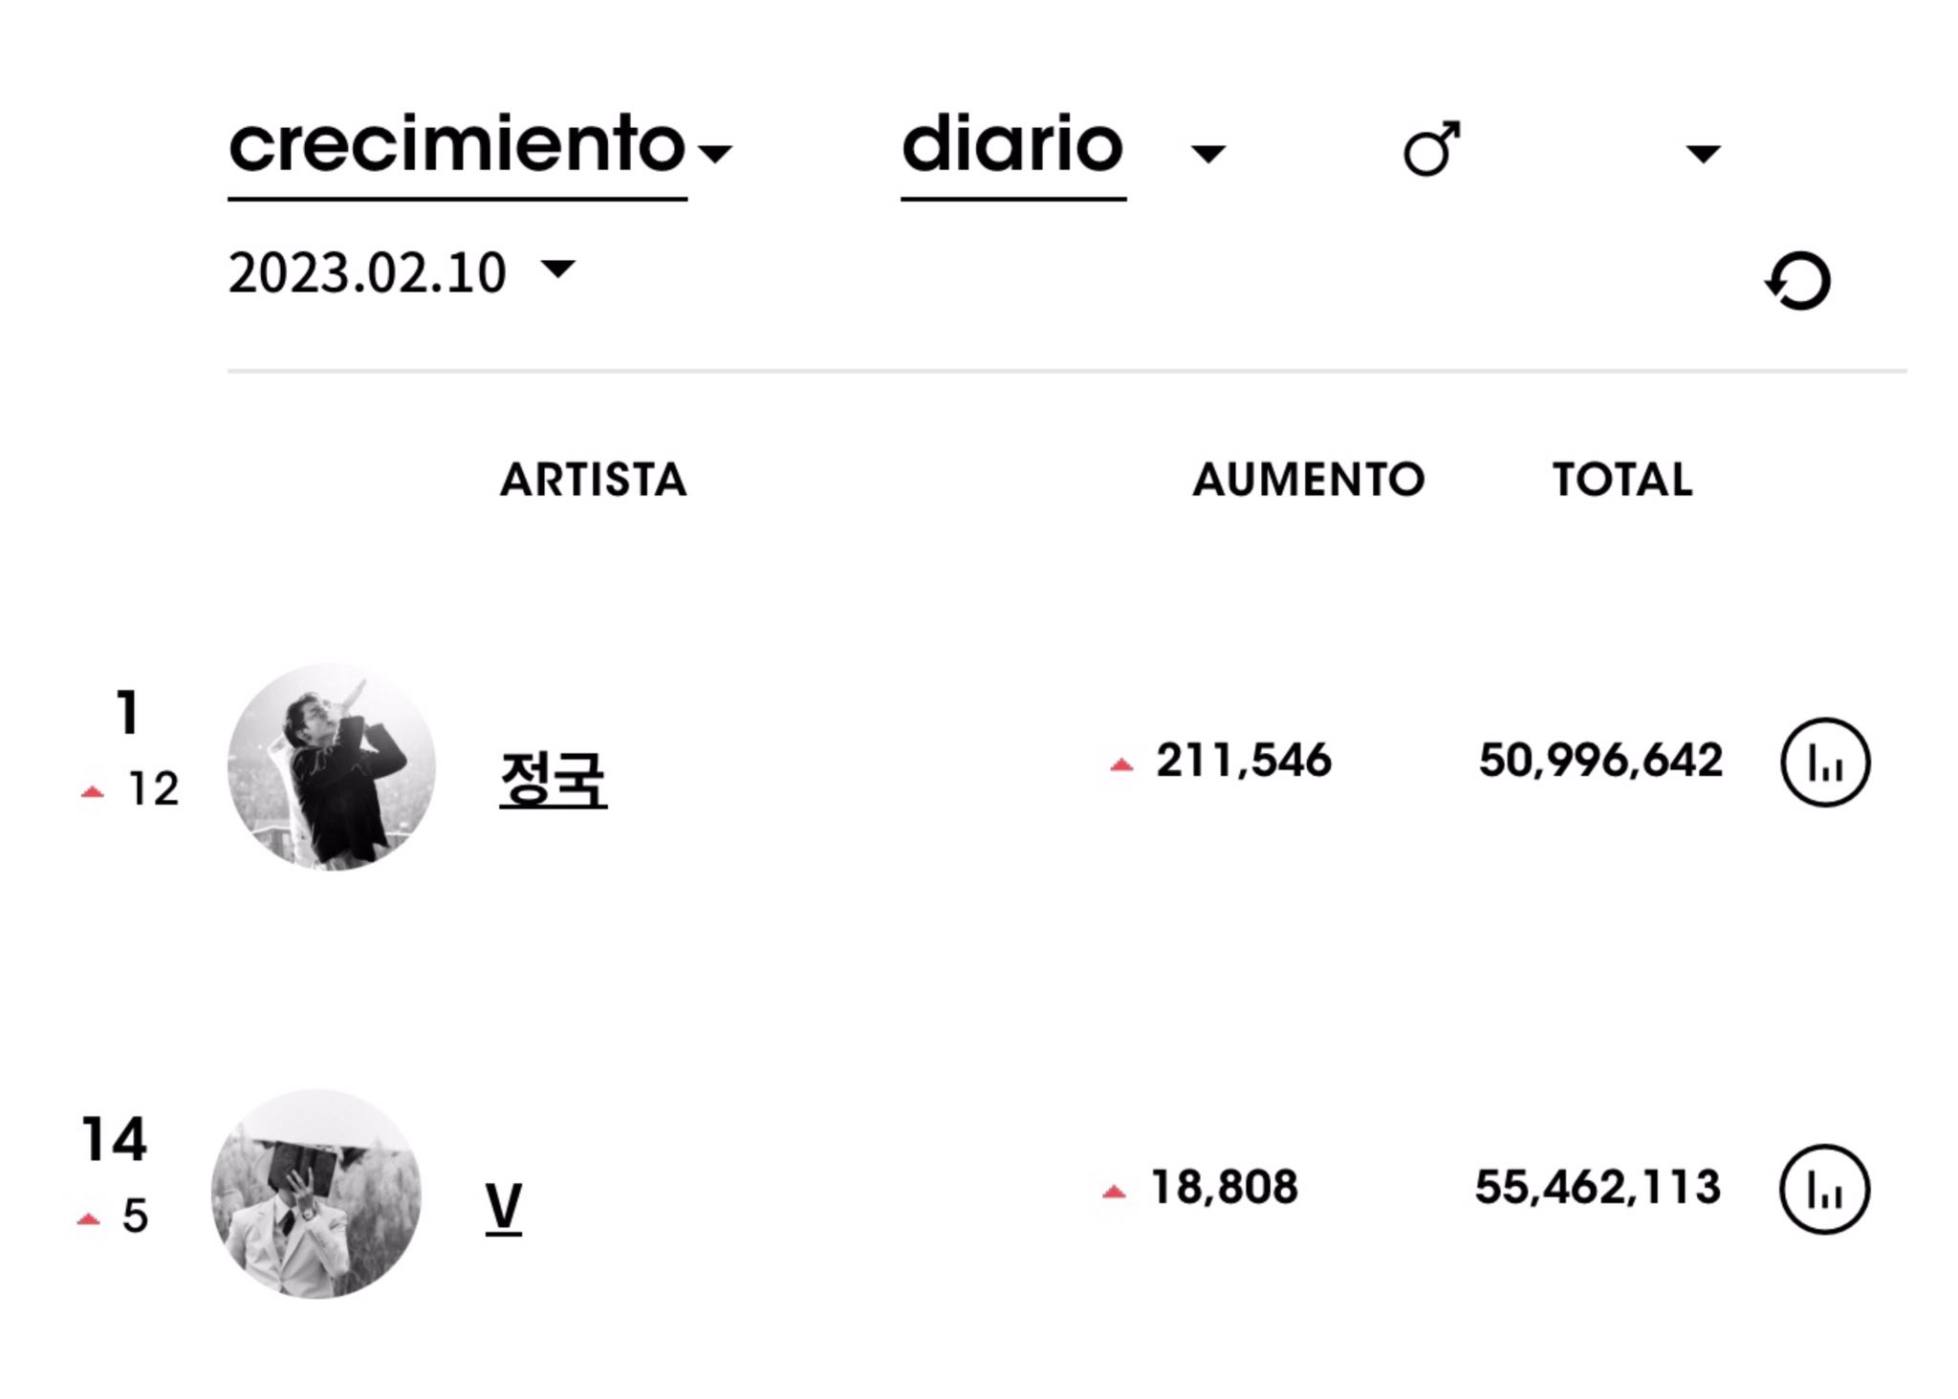Click the rank change arrow beside 12

coord(93,792)
